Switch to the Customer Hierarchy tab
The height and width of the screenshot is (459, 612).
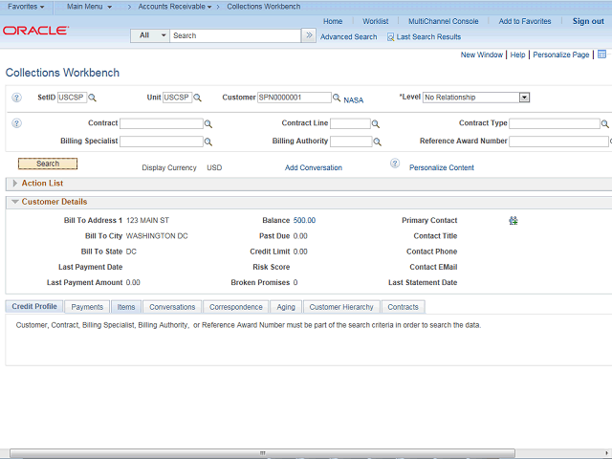coord(341,307)
